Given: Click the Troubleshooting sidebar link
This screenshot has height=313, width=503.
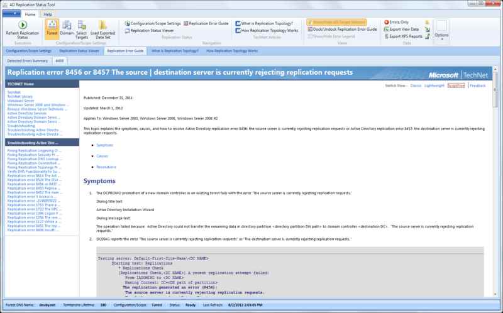Looking at the screenshot, I should click(21, 126).
